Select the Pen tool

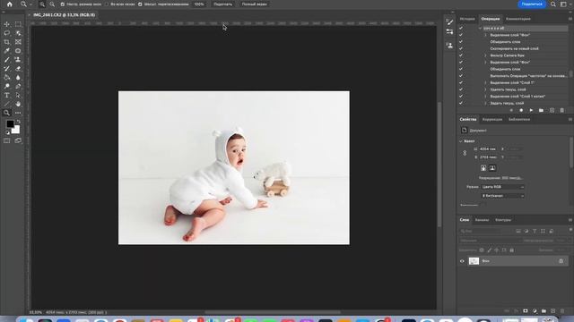point(18,86)
